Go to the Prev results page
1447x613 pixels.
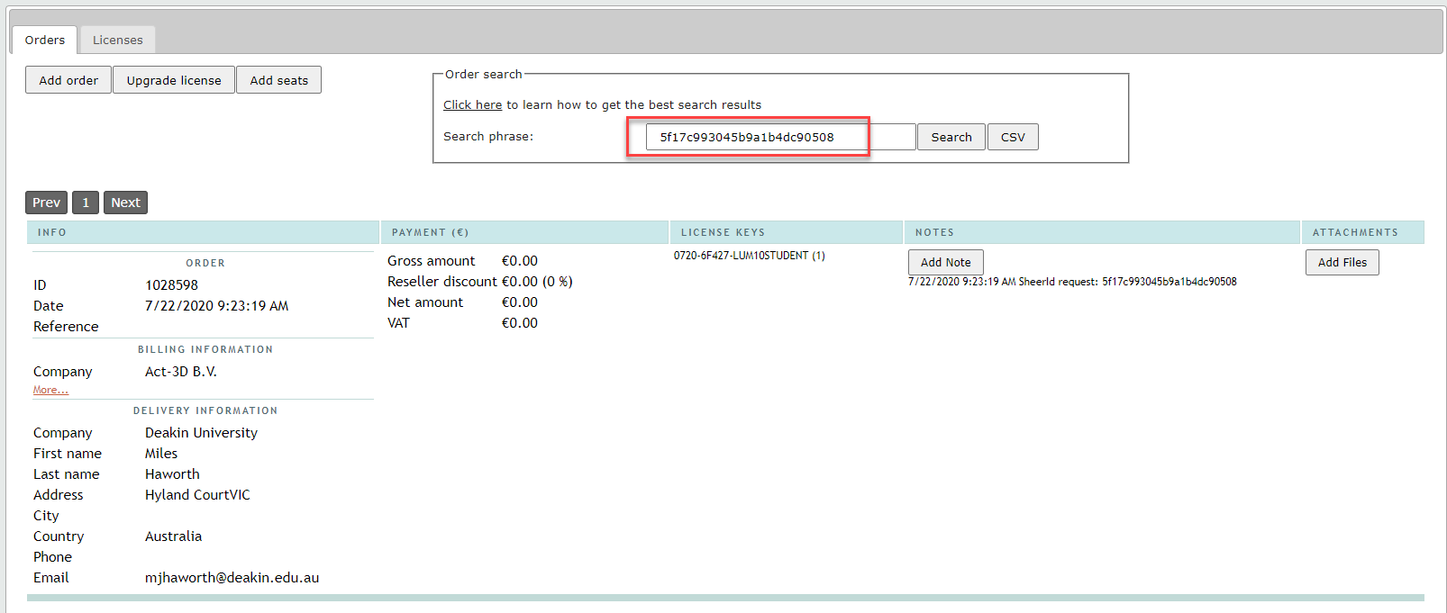pyautogui.click(x=46, y=203)
